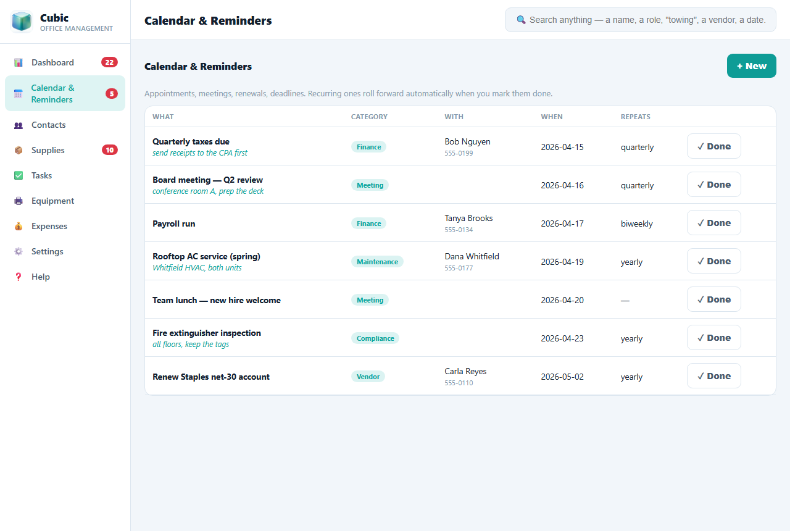Click the Settings gear icon
Screen dimensions: 790x531
19,251
